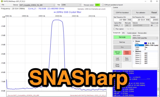Click the log panel scroll up arrow
The image size is (160, 97).
pos(158,71)
